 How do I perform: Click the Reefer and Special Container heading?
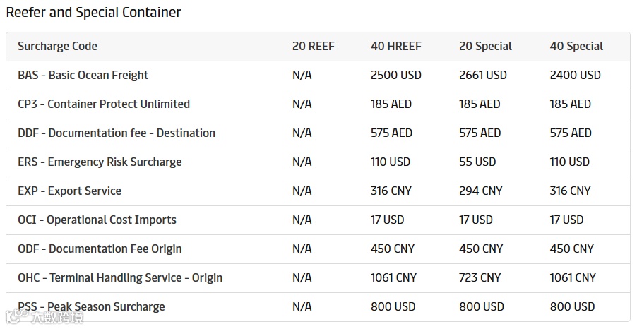point(93,13)
